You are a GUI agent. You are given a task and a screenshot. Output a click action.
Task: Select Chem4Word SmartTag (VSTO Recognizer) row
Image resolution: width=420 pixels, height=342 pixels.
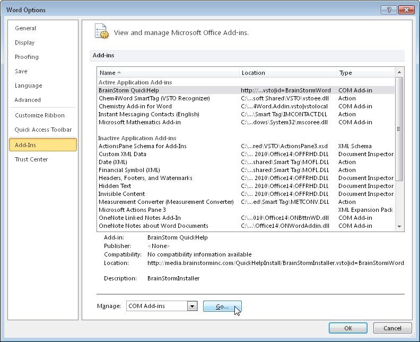pos(246,98)
